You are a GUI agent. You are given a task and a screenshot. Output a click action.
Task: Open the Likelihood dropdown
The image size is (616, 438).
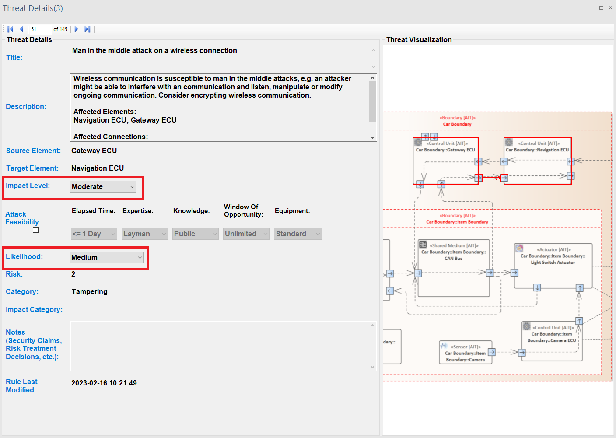(107, 258)
